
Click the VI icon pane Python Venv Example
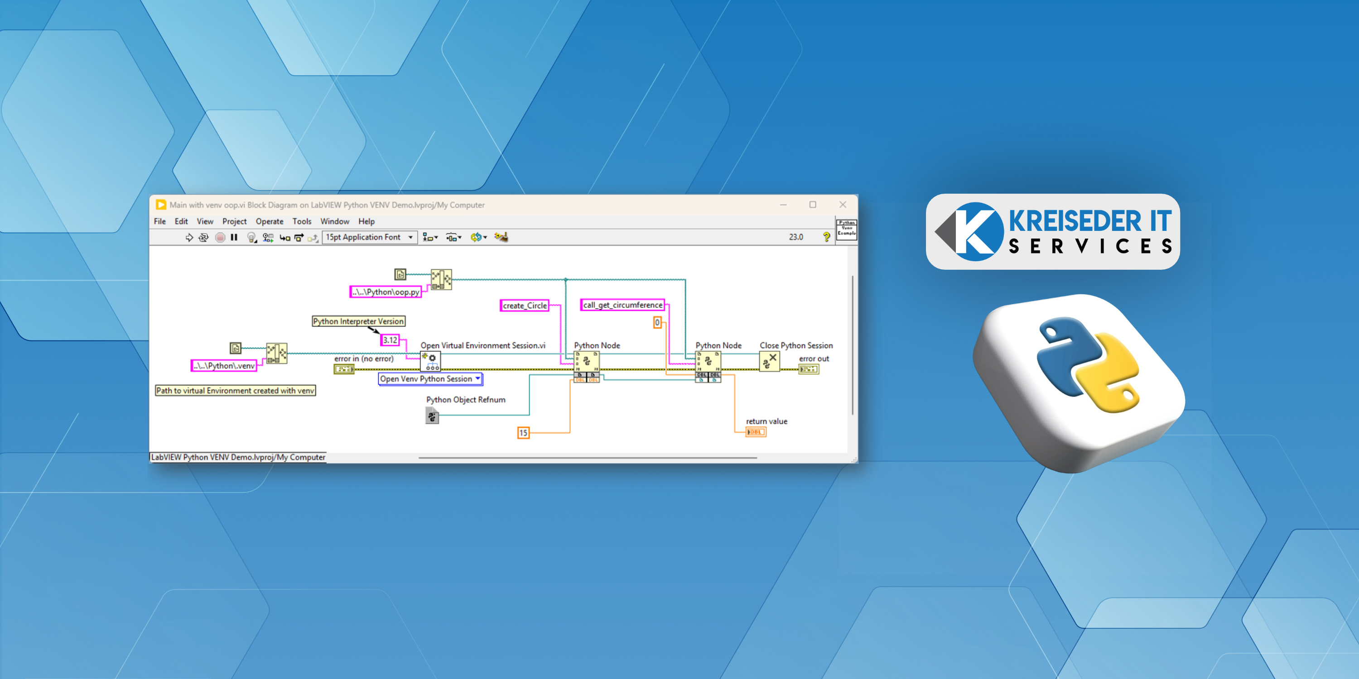click(x=847, y=230)
